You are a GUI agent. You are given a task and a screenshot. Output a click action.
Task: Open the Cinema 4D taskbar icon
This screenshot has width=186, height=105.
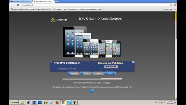click(28, 102)
